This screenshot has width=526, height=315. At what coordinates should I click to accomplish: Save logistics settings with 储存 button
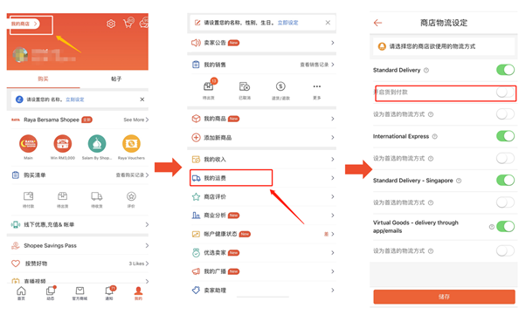(x=444, y=297)
